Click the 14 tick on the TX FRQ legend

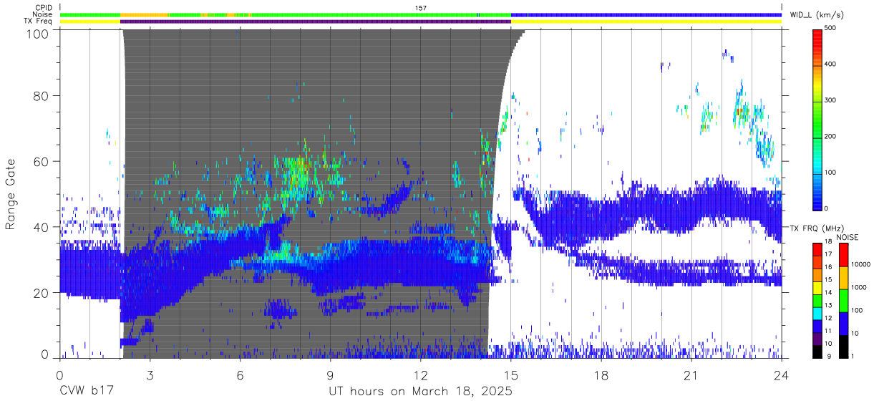828,294
